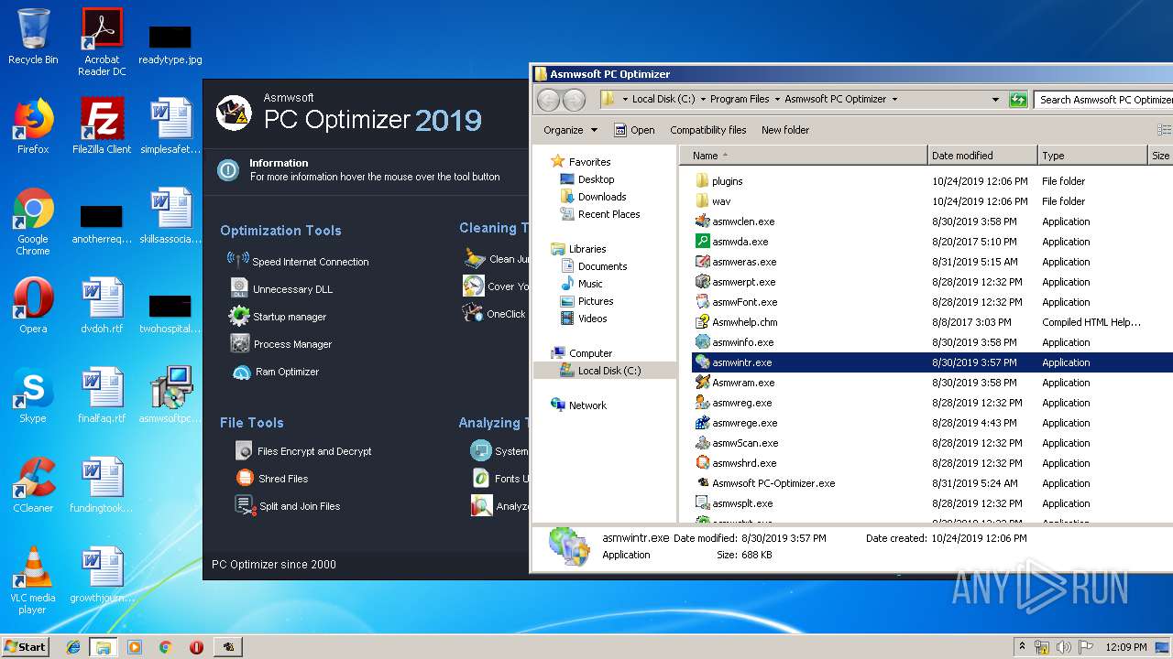This screenshot has width=1173, height=659.
Task: Select Downloads under Favorites
Action: pos(592,197)
